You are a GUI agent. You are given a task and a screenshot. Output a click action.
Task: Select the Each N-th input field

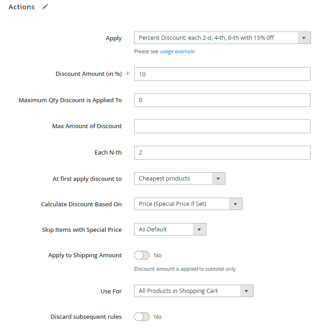point(222,153)
